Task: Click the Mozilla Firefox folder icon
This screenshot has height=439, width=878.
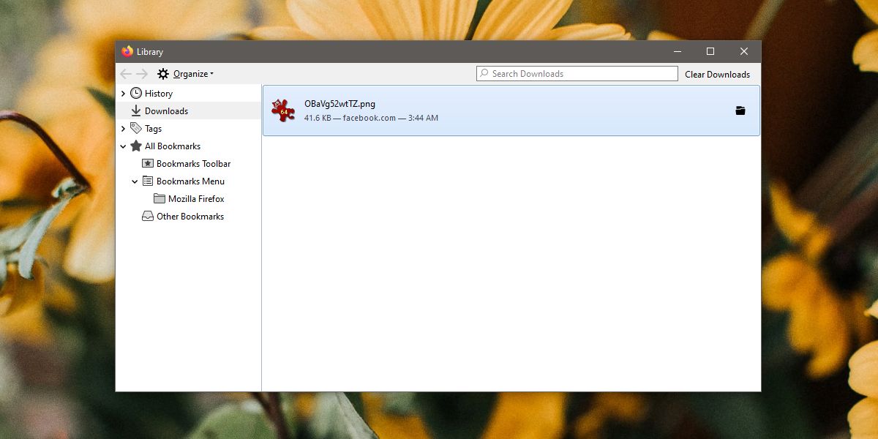Action: (x=160, y=199)
